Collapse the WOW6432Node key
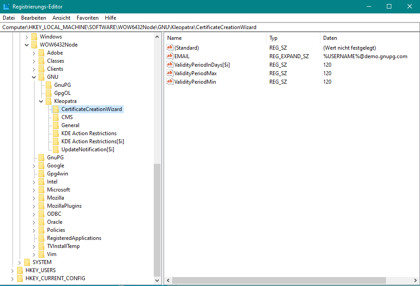 [x=26, y=45]
